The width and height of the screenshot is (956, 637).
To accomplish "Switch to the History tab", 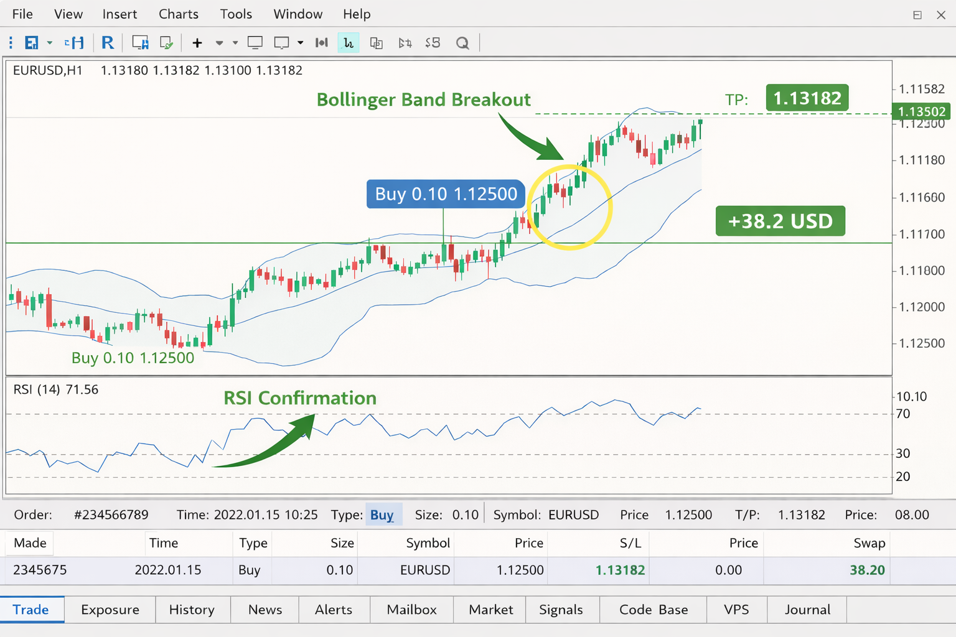I will pyautogui.click(x=192, y=610).
